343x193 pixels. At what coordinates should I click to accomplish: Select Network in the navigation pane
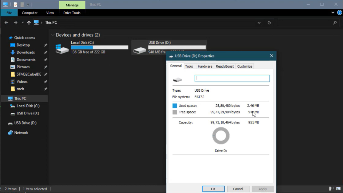point(20,132)
